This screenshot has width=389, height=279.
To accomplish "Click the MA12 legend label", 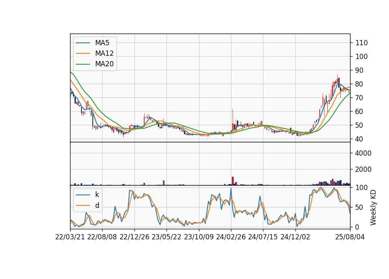I will pyautogui.click(x=104, y=53).
